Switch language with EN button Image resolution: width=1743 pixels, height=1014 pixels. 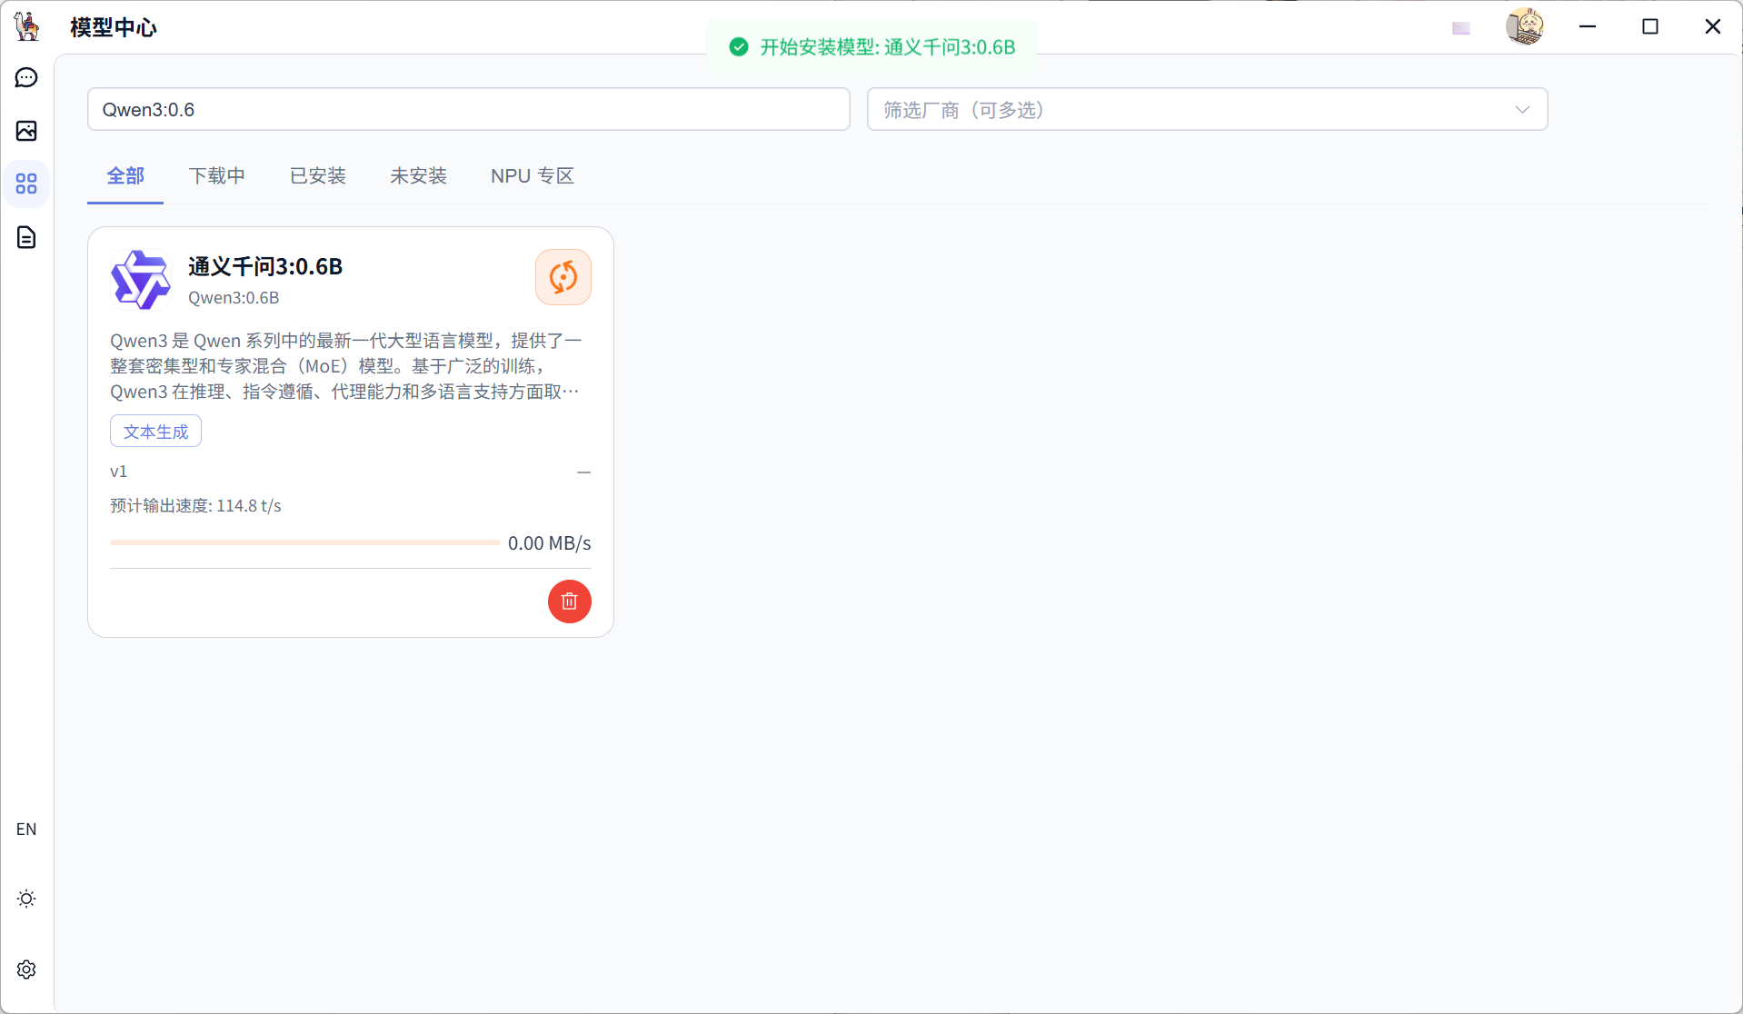pyautogui.click(x=26, y=830)
